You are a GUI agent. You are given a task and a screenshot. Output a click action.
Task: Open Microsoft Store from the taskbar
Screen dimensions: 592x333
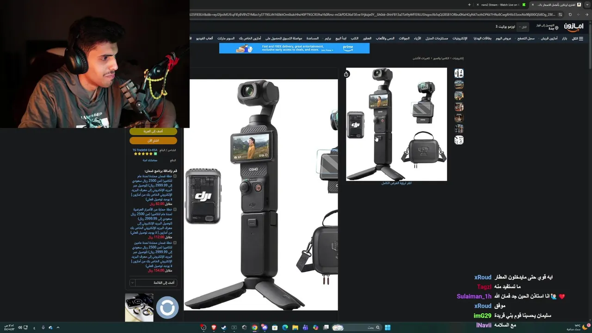click(x=275, y=327)
